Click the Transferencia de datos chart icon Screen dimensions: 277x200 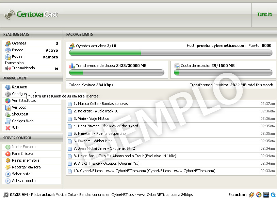72,66
